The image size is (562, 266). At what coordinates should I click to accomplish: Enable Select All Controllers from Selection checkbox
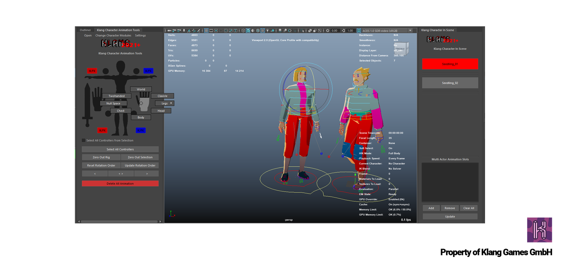84,140
